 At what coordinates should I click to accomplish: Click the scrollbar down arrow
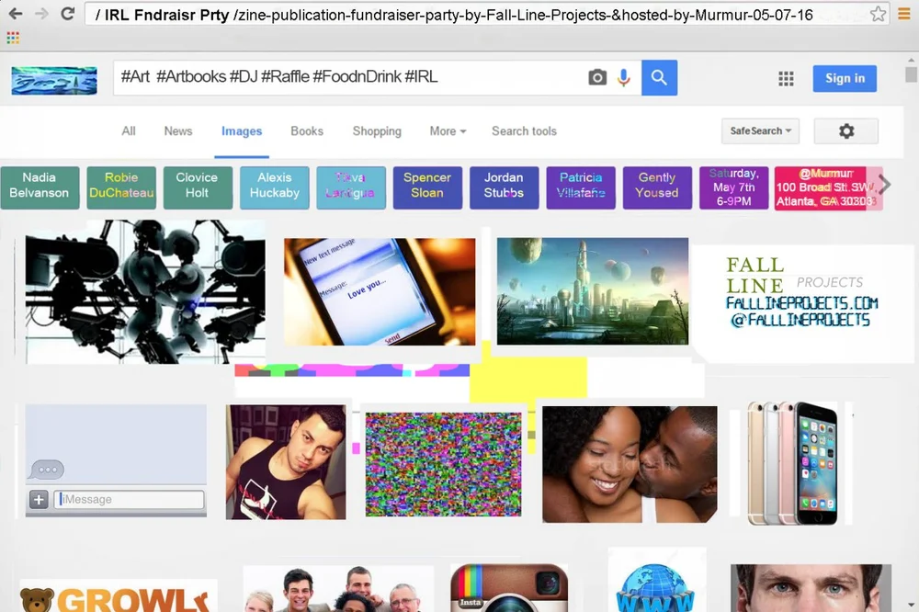pyautogui.click(x=911, y=605)
